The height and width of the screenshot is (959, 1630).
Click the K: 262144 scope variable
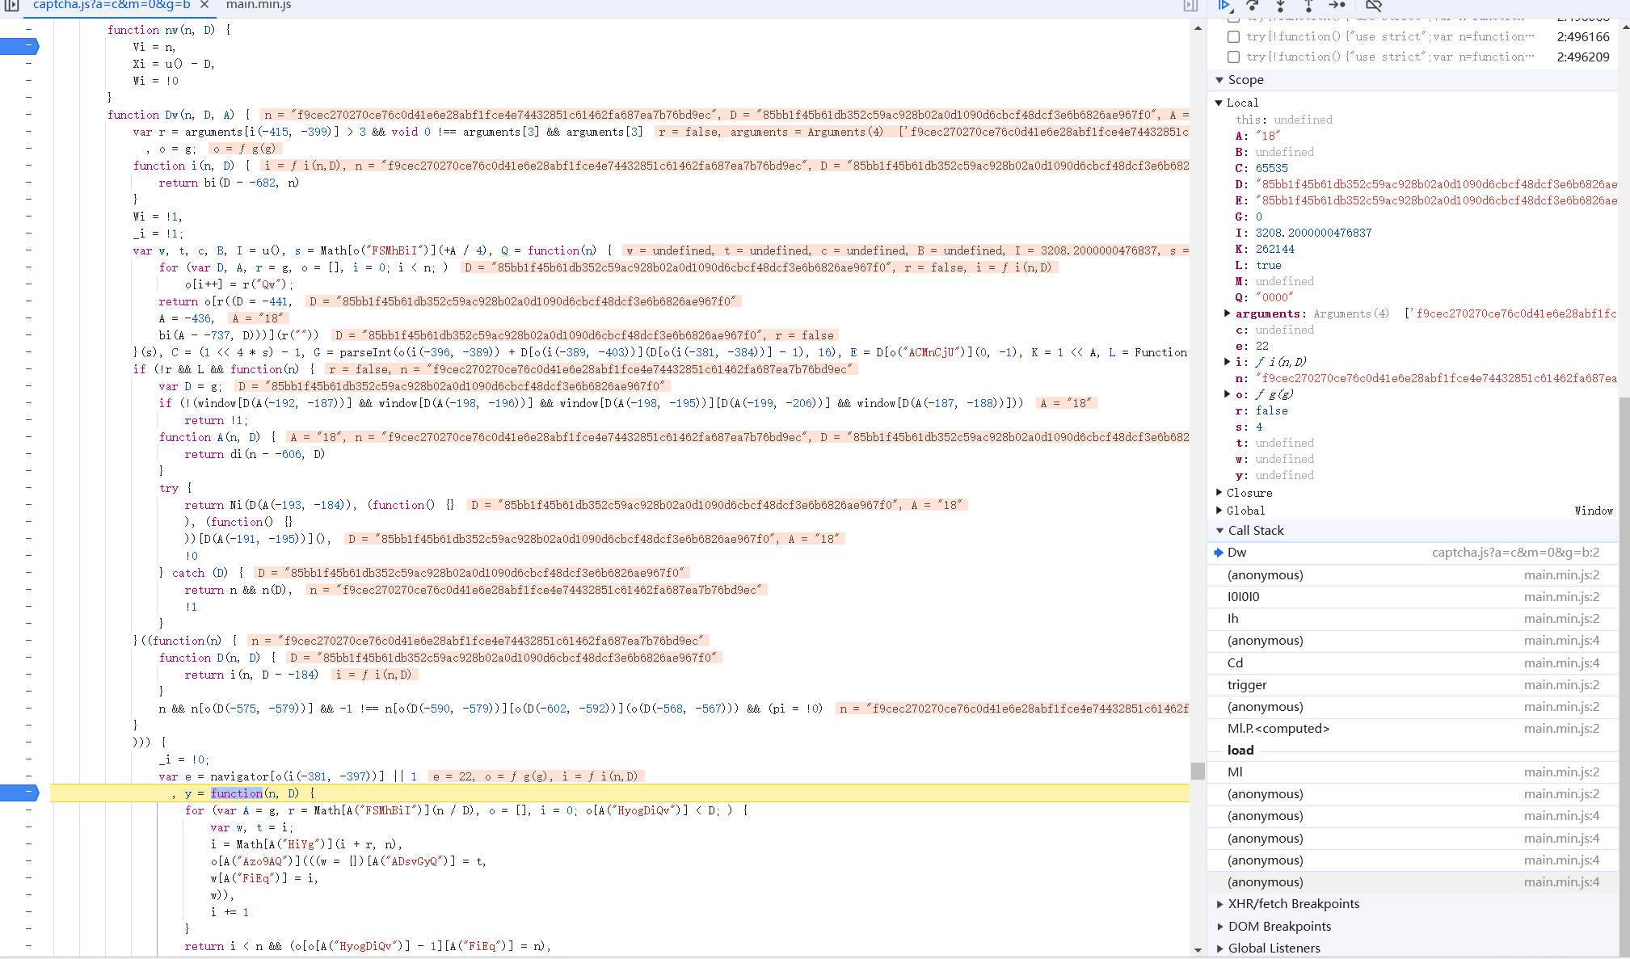click(x=1265, y=249)
